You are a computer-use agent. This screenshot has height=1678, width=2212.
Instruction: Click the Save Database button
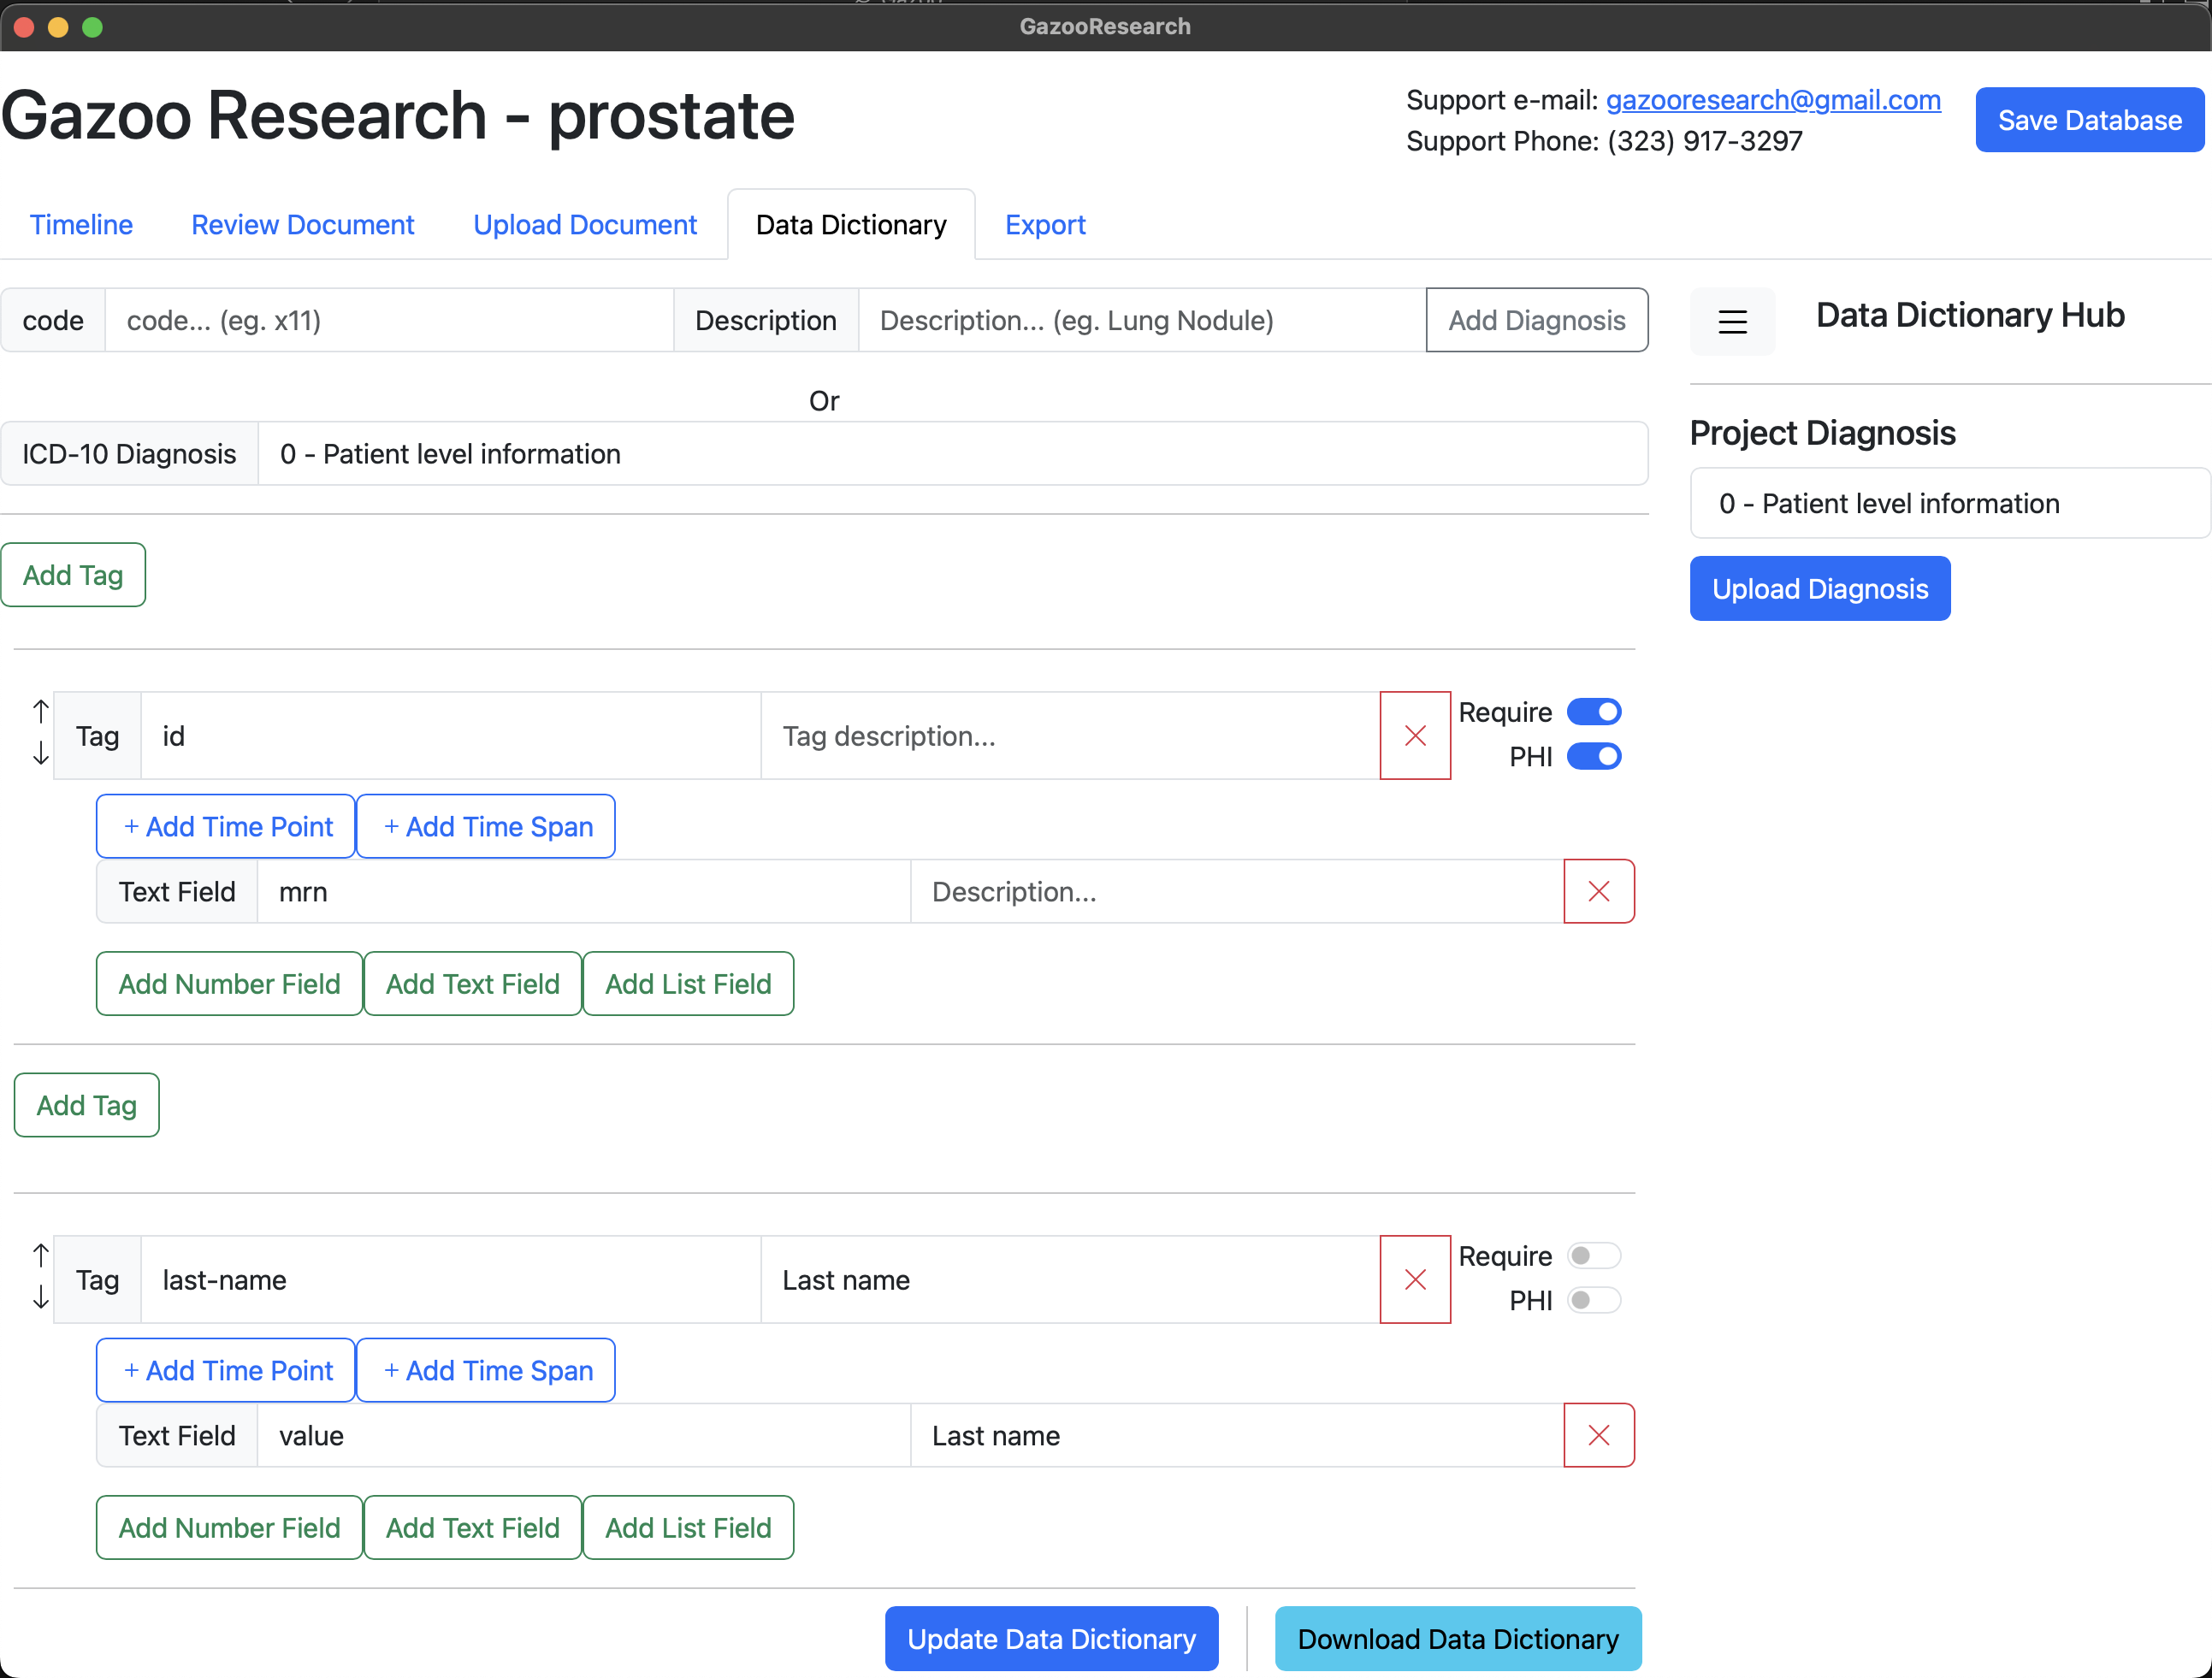point(2088,120)
